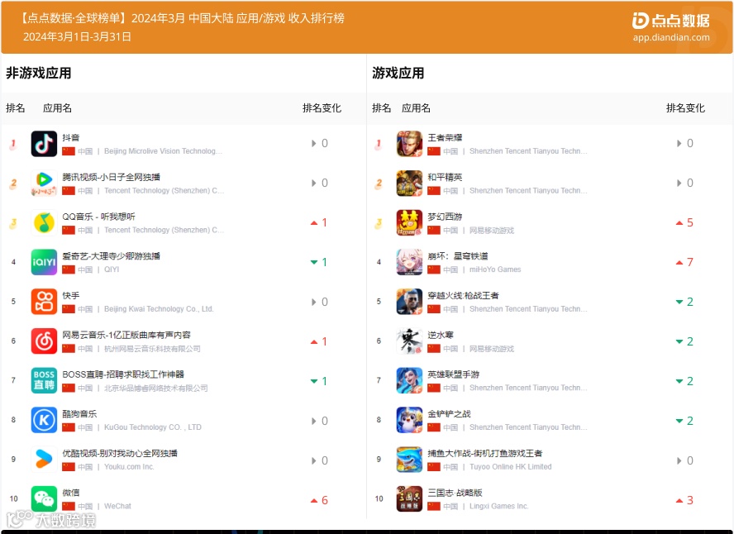Select the Kuaishou (快手) app icon
This screenshot has width=734, height=534.
[x=44, y=302]
